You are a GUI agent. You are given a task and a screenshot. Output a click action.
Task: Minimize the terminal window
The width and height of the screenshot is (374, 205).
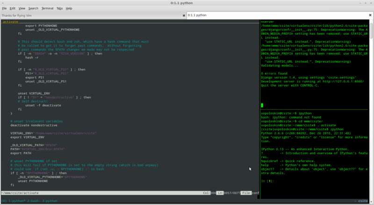pyautogui.click(x=360, y=3)
